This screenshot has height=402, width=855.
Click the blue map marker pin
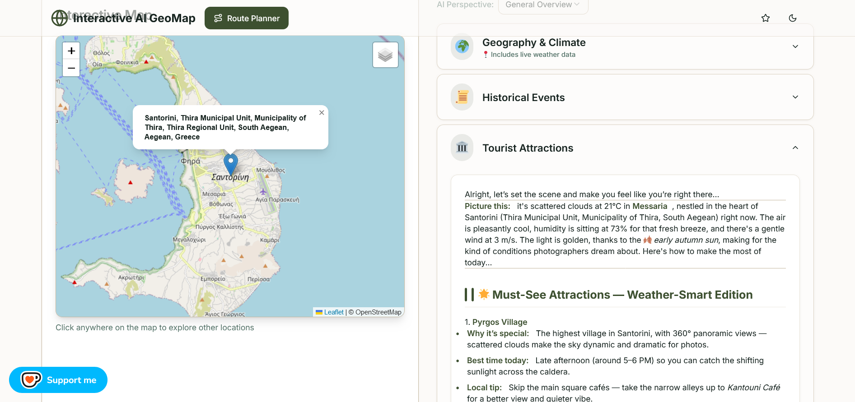pyautogui.click(x=231, y=165)
